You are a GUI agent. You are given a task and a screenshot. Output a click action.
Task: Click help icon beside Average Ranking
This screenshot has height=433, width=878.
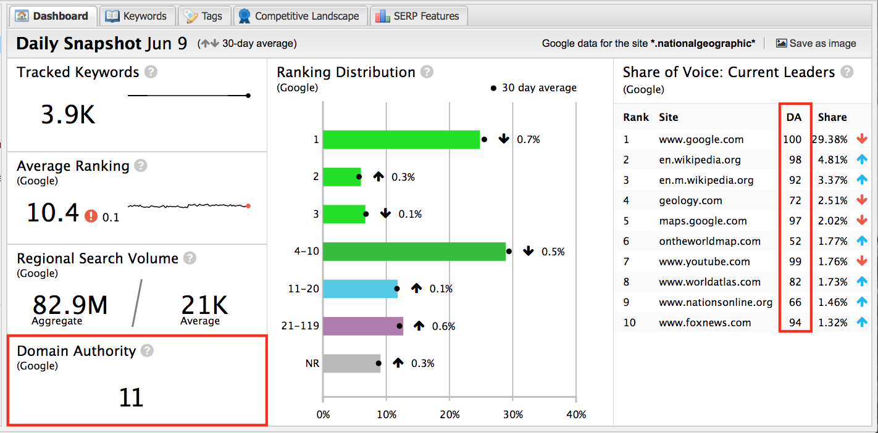[x=141, y=165]
